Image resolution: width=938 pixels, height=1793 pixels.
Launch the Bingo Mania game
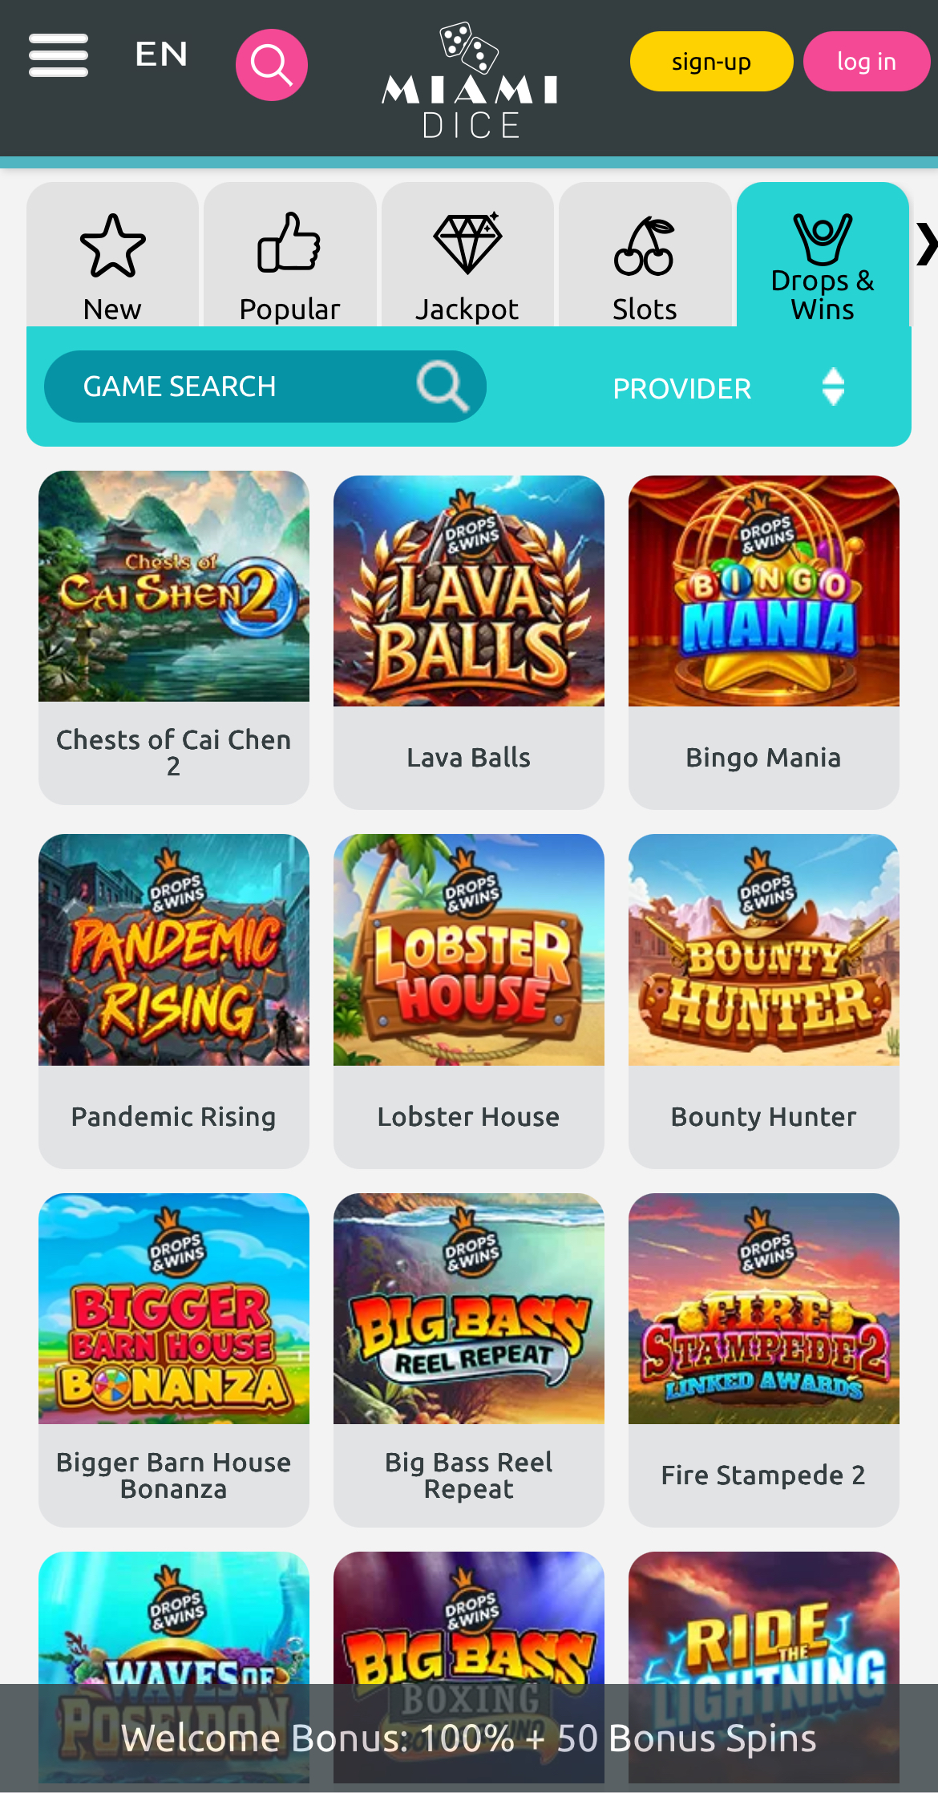tap(764, 642)
